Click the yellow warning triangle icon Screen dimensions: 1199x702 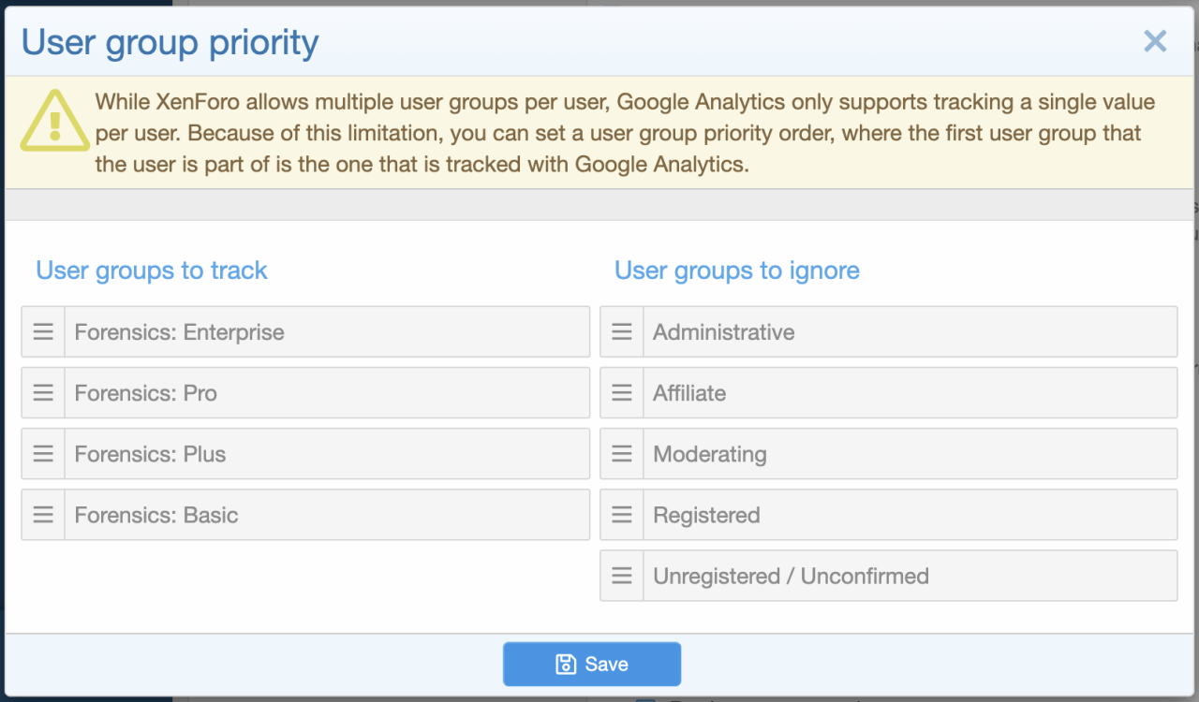(x=54, y=121)
